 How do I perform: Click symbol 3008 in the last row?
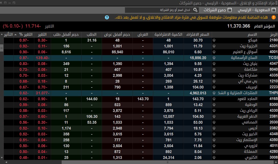click(x=274, y=157)
